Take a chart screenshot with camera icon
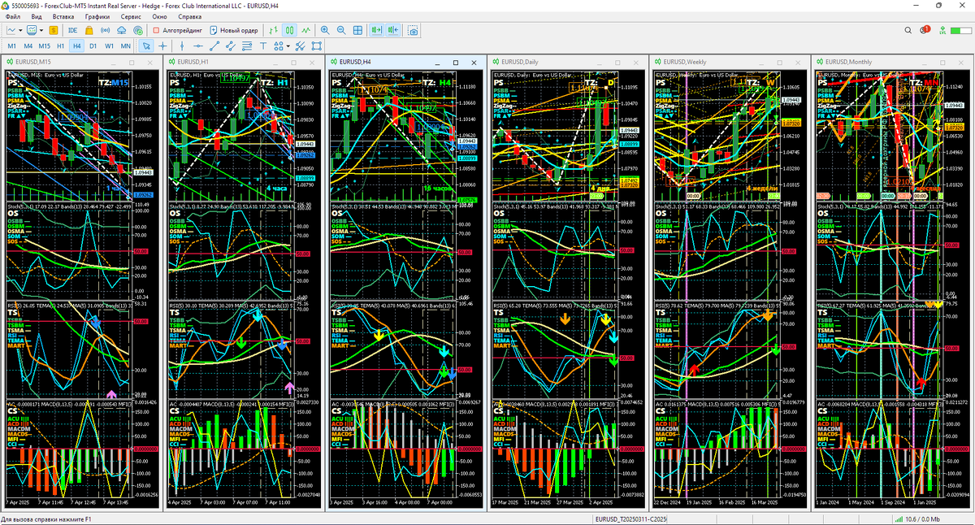The image size is (975, 525). 413,30
